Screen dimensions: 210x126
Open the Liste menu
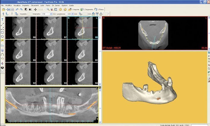click(42, 5)
